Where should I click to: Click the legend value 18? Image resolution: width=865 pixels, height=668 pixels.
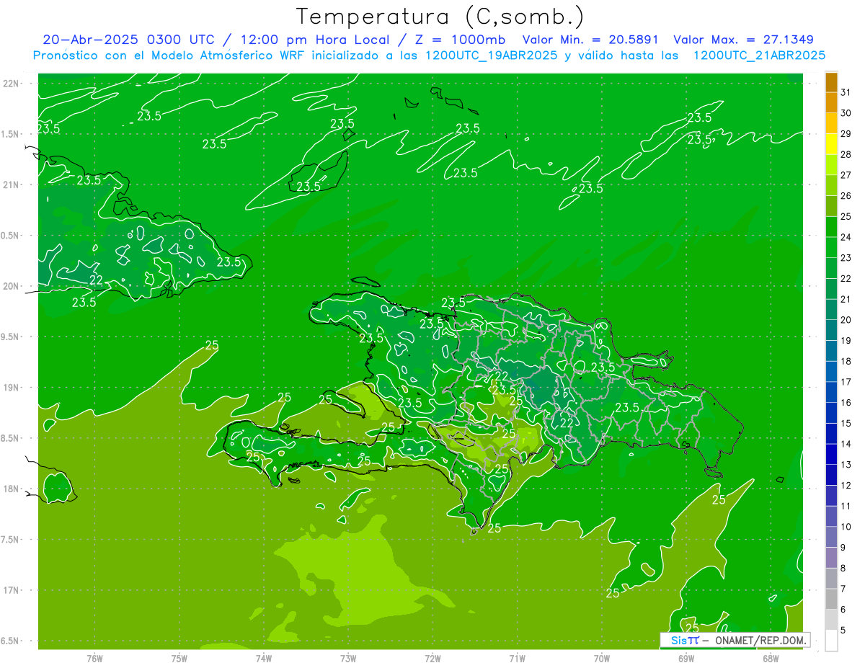pyautogui.click(x=846, y=361)
